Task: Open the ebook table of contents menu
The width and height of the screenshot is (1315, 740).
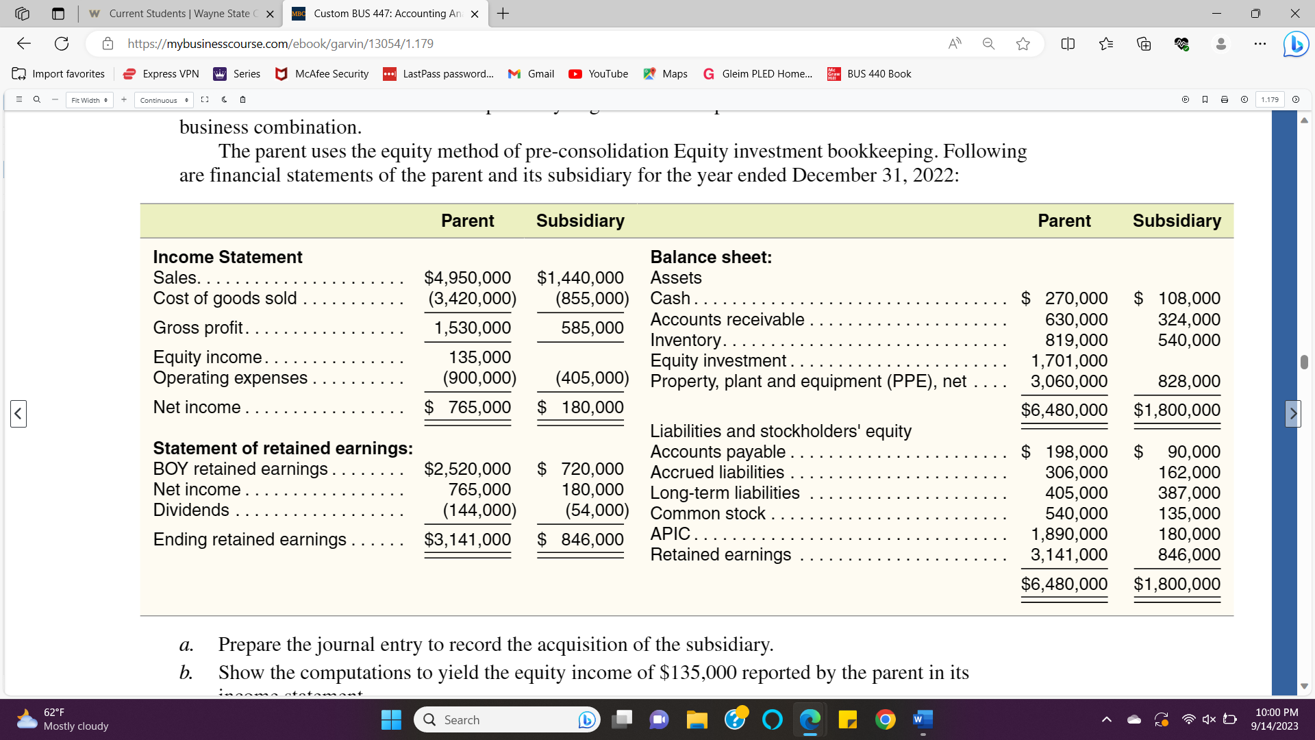Action: [18, 99]
